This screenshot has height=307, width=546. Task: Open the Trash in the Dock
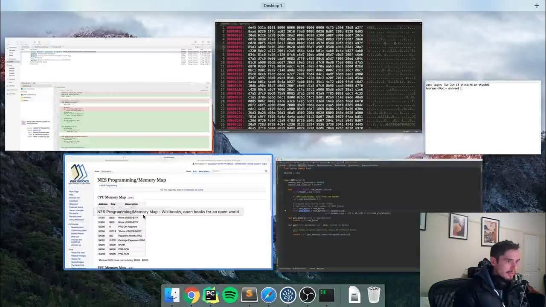click(374, 295)
